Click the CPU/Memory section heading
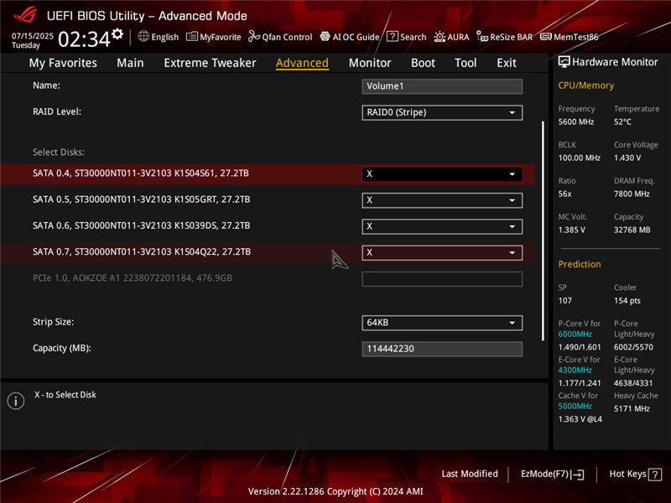The height and width of the screenshot is (503, 671). pyautogui.click(x=585, y=86)
